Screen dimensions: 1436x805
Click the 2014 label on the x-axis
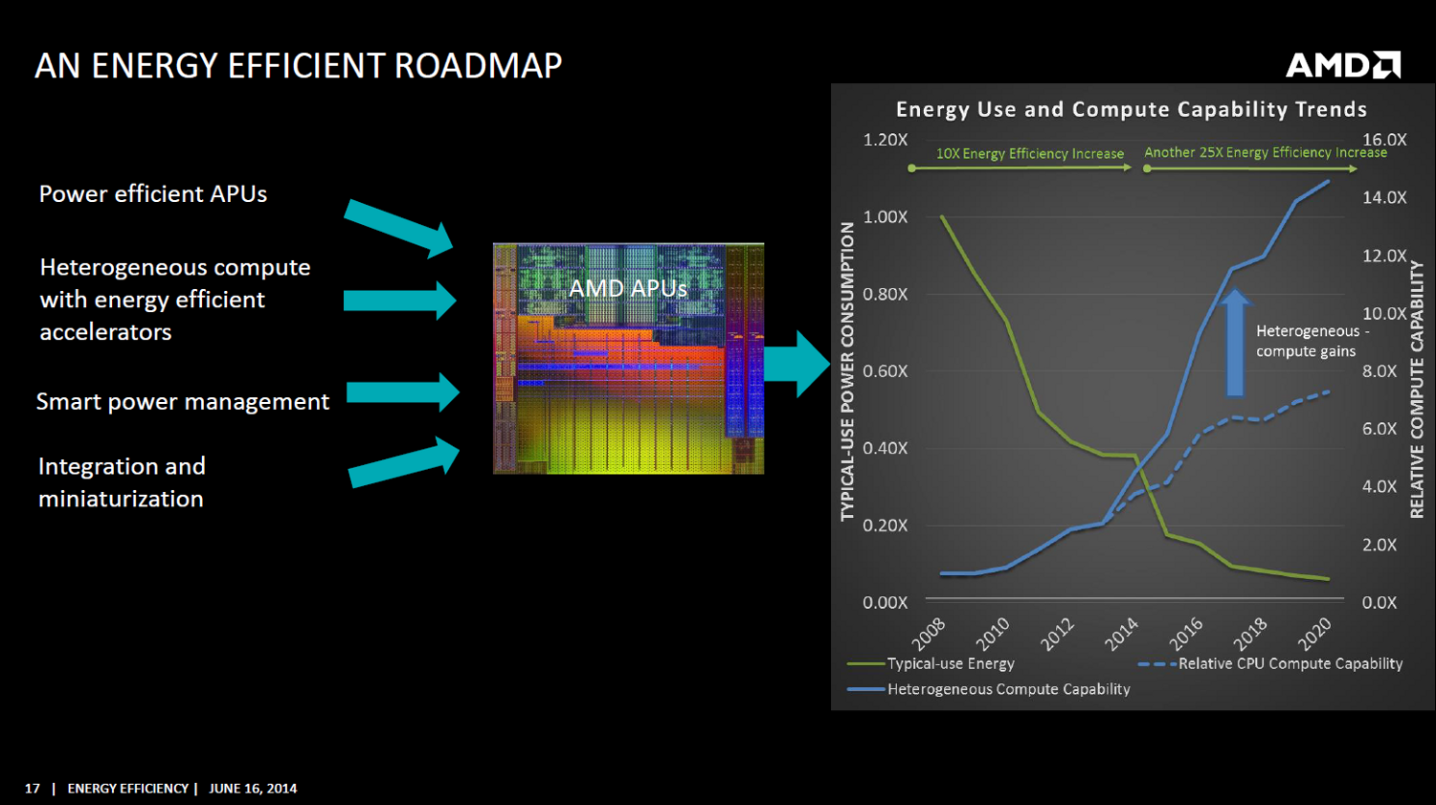pos(1121,634)
